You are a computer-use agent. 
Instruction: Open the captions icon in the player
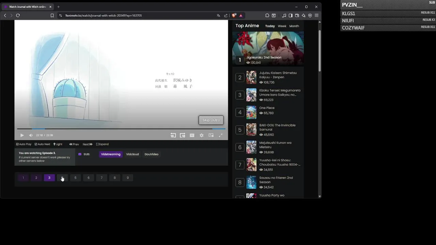pos(192,135)
